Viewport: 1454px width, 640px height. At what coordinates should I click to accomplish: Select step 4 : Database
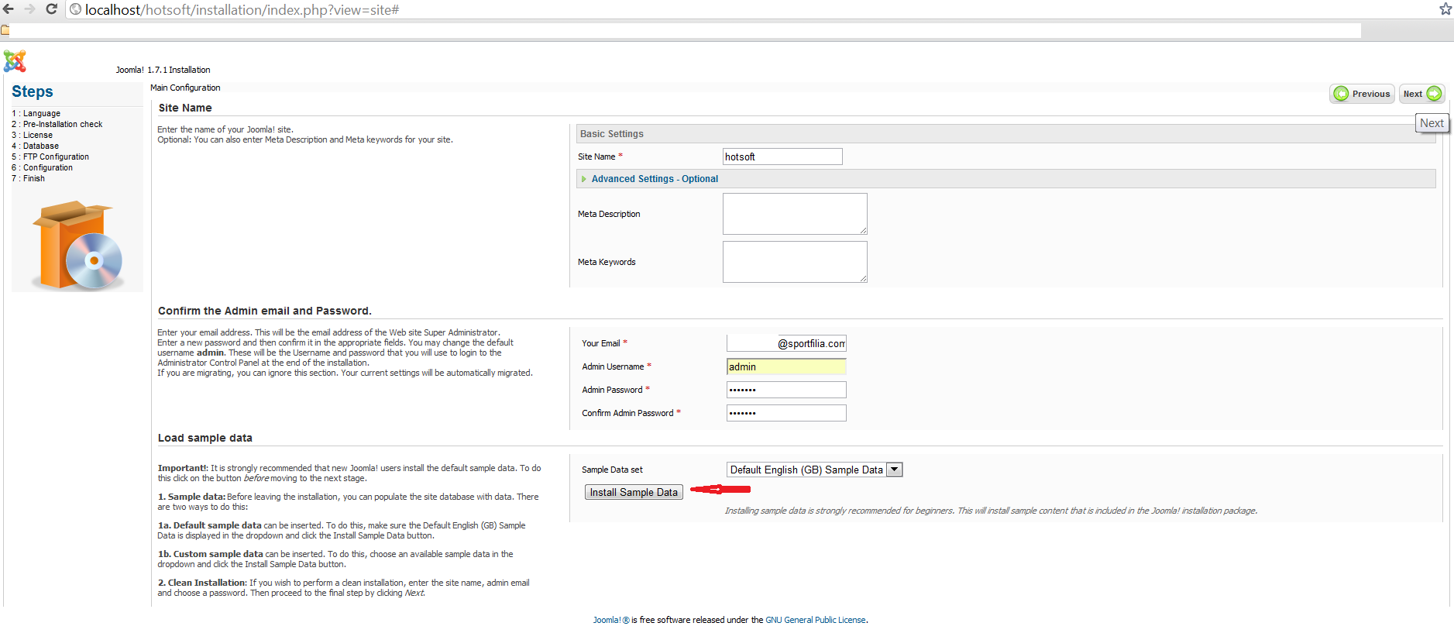35,146
